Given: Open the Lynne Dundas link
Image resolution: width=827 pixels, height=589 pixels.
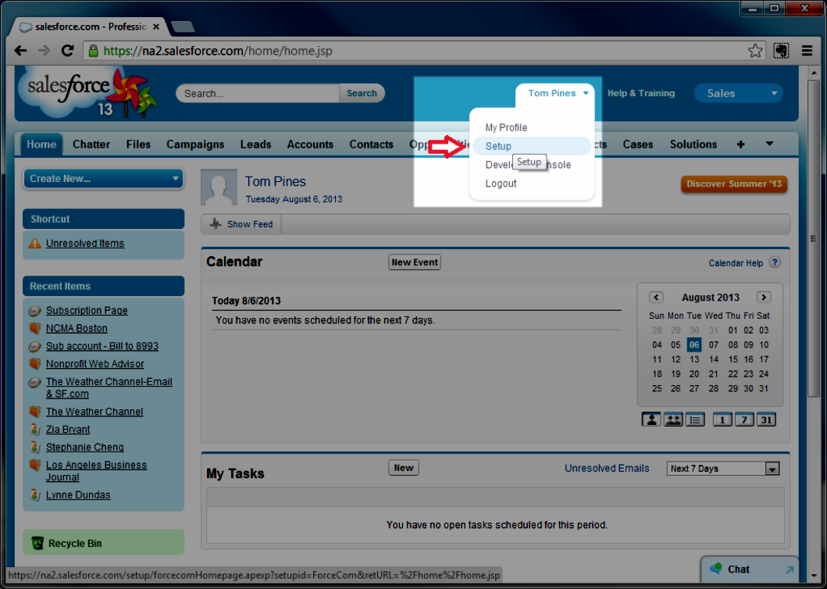Looking at the screenshot, I should click(78, 495).
